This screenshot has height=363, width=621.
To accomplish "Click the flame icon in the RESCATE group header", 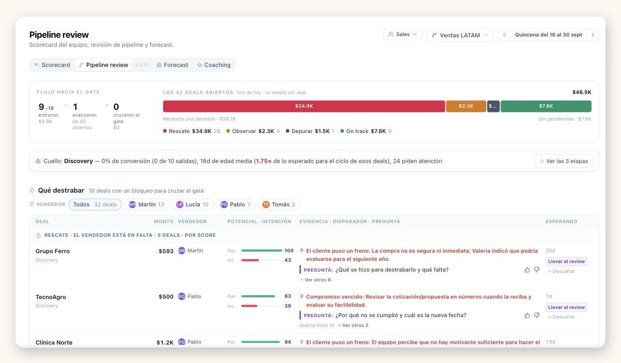I will pyautogui.click(x=38, y=235).
